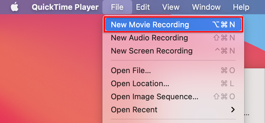Start a New Audio Recording

149,38
